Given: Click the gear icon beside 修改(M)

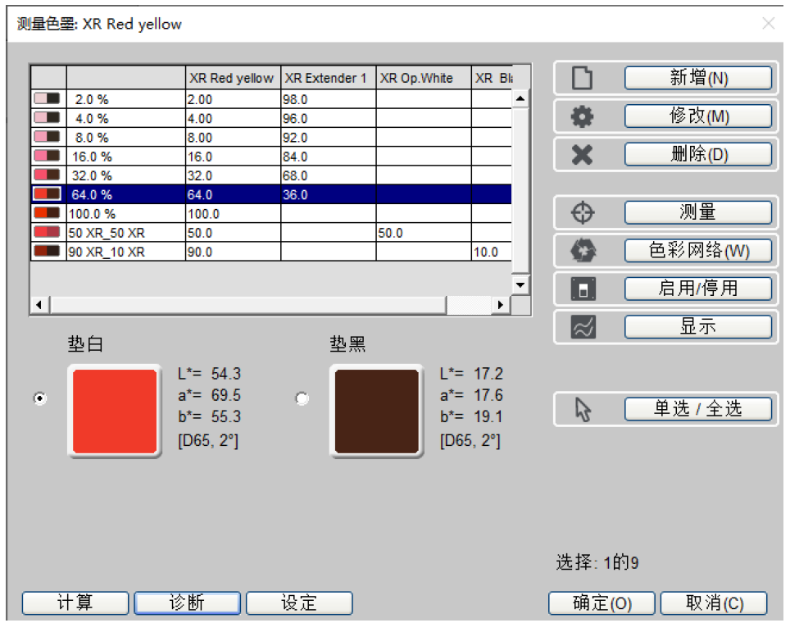Looking at the screenshot, I should (583, 116).
